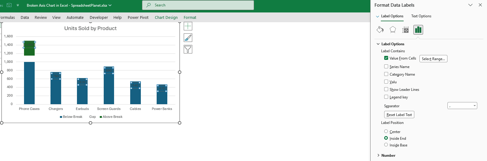
Task: Select Label Options bar chart icon
Action: click(418, 30)
